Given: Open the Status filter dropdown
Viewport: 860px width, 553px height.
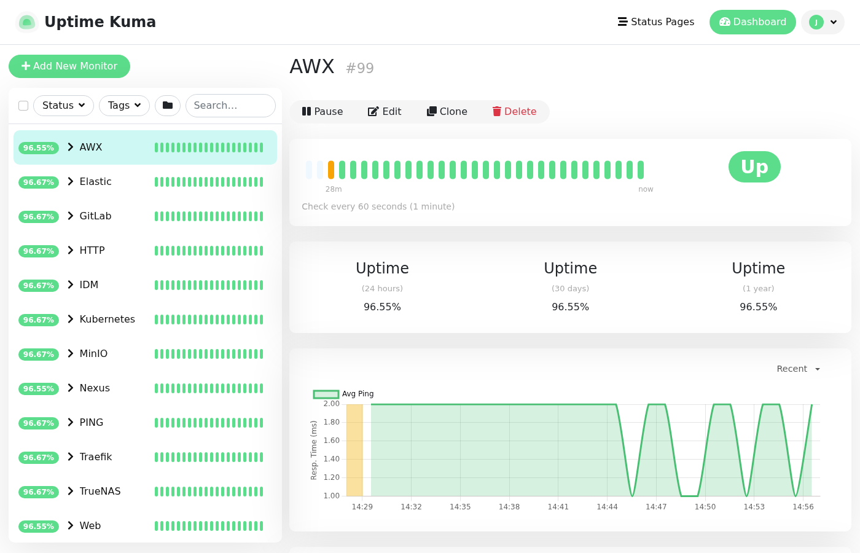Looking at the screenshot, I should [63, 106].
